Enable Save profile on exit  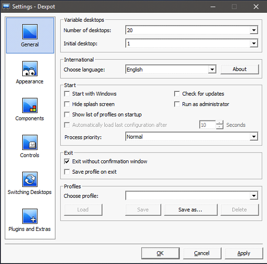point(67,172)
